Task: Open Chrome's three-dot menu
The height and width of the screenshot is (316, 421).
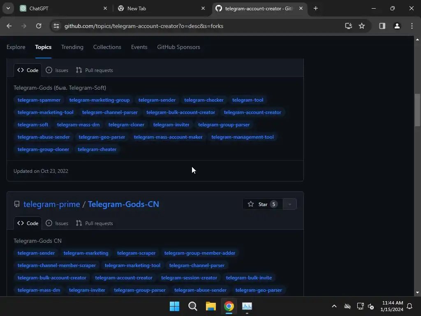Action: pos(412,26)
